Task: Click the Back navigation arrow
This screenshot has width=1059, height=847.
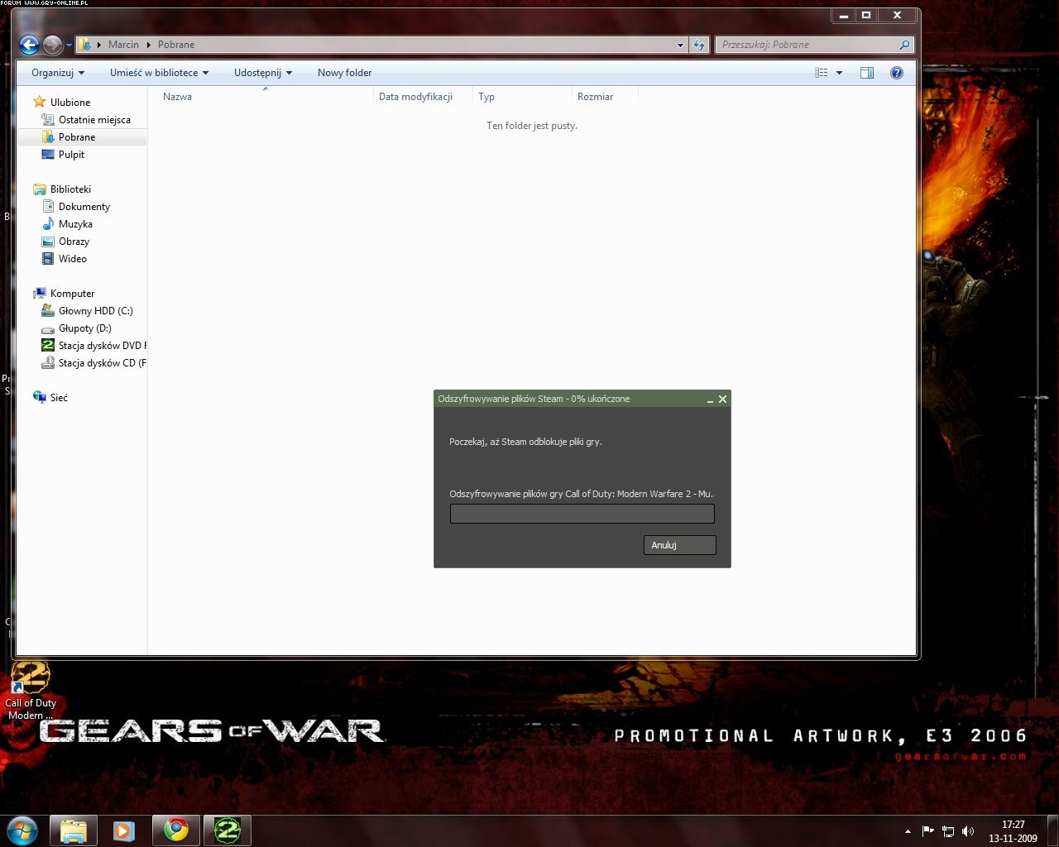Action: (29, 45)
